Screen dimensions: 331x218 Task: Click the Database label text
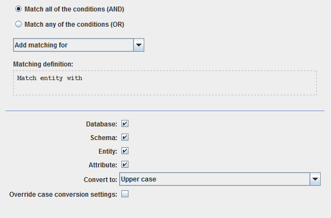(101, 124)
